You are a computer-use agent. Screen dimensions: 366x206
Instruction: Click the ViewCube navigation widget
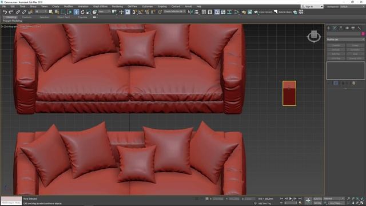(314, 36)
